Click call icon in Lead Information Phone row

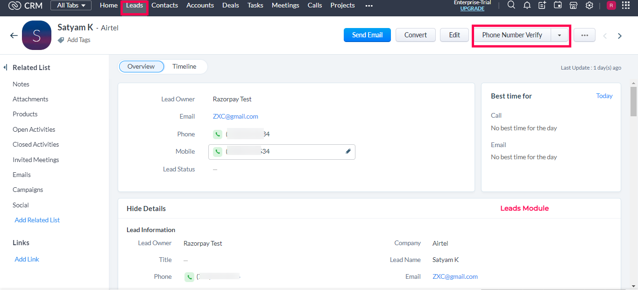click(x=189, y=277)
